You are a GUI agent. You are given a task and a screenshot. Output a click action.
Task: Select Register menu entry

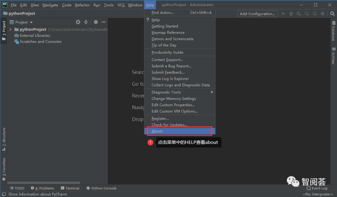(x=180, y=119)
